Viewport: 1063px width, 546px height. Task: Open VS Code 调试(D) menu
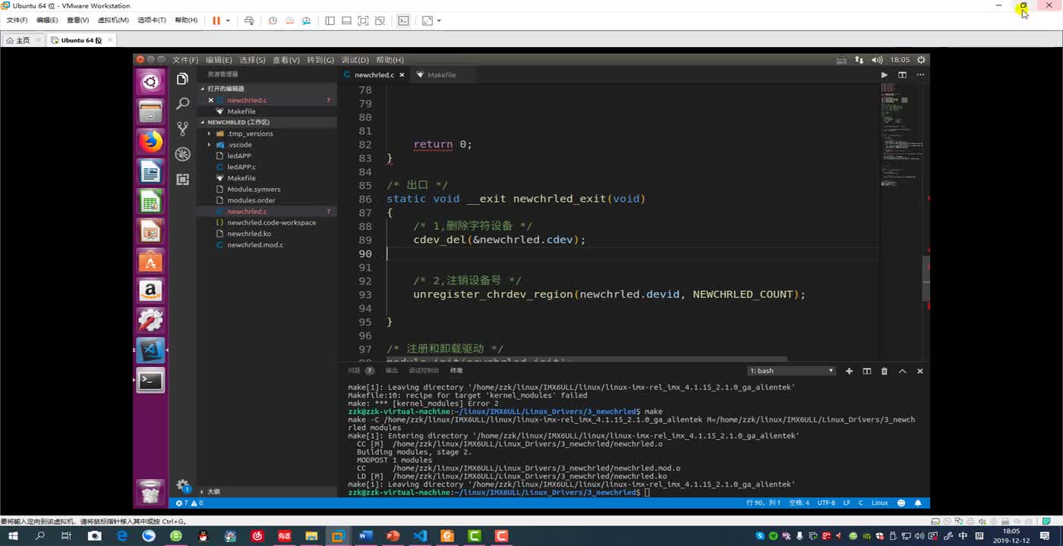click(x=355, y=60)
